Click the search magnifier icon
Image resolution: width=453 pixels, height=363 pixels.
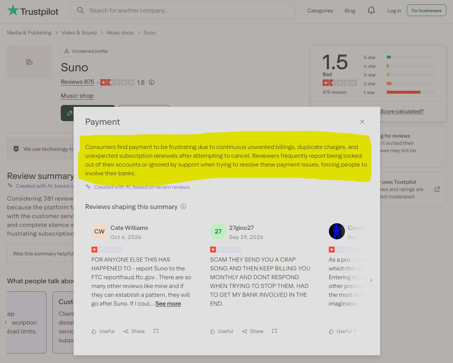click(x=80, y=11)
